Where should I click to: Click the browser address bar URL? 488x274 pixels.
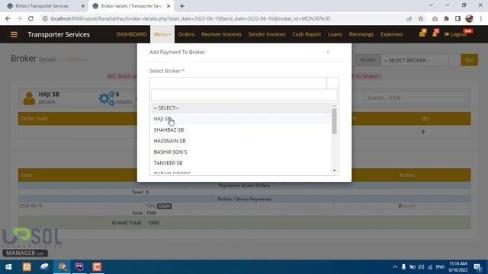point(191,18)
